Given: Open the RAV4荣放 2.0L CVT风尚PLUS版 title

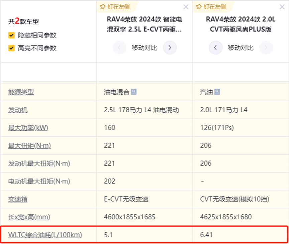Looking at the screenshot, I should pos(241,24).
